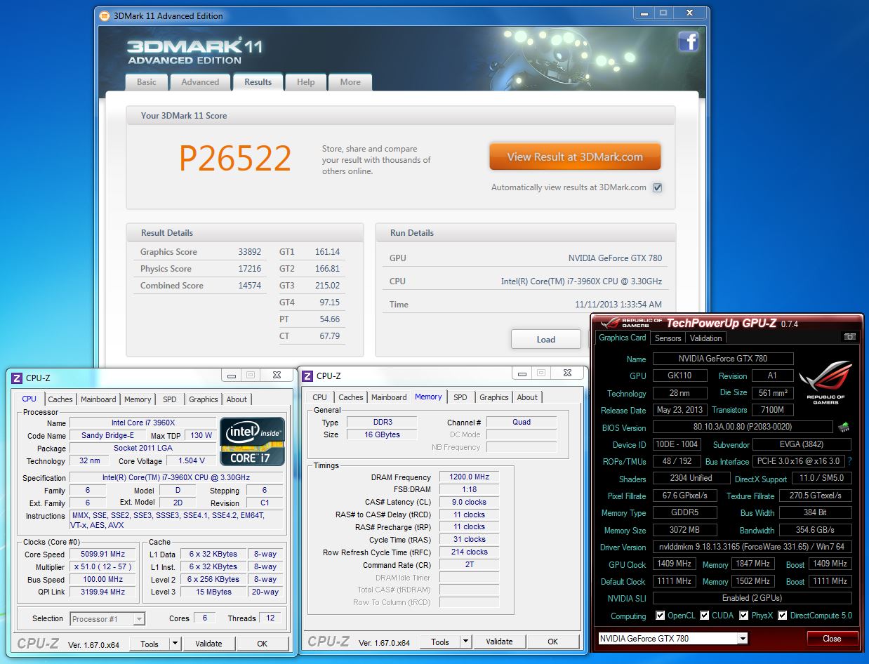
Task: Select CPU tab in CPU-Z memory window
Action: point(320,397)
